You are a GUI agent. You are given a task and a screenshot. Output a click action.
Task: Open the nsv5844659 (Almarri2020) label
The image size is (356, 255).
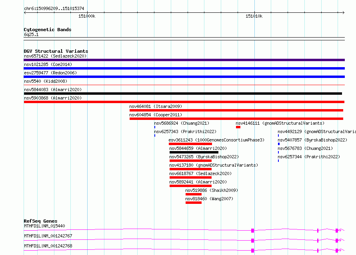198,148
